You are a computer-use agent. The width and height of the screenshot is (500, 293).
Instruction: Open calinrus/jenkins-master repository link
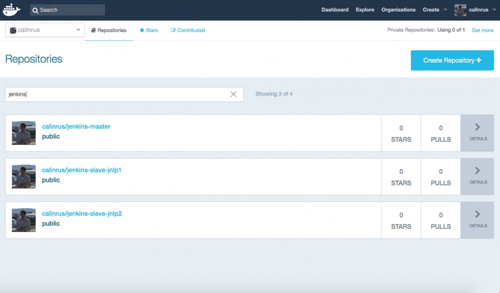coord(76,126)
